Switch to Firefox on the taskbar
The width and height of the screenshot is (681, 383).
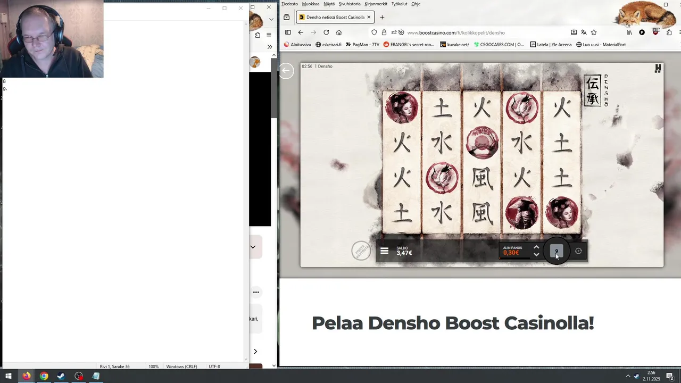[26, 376]
